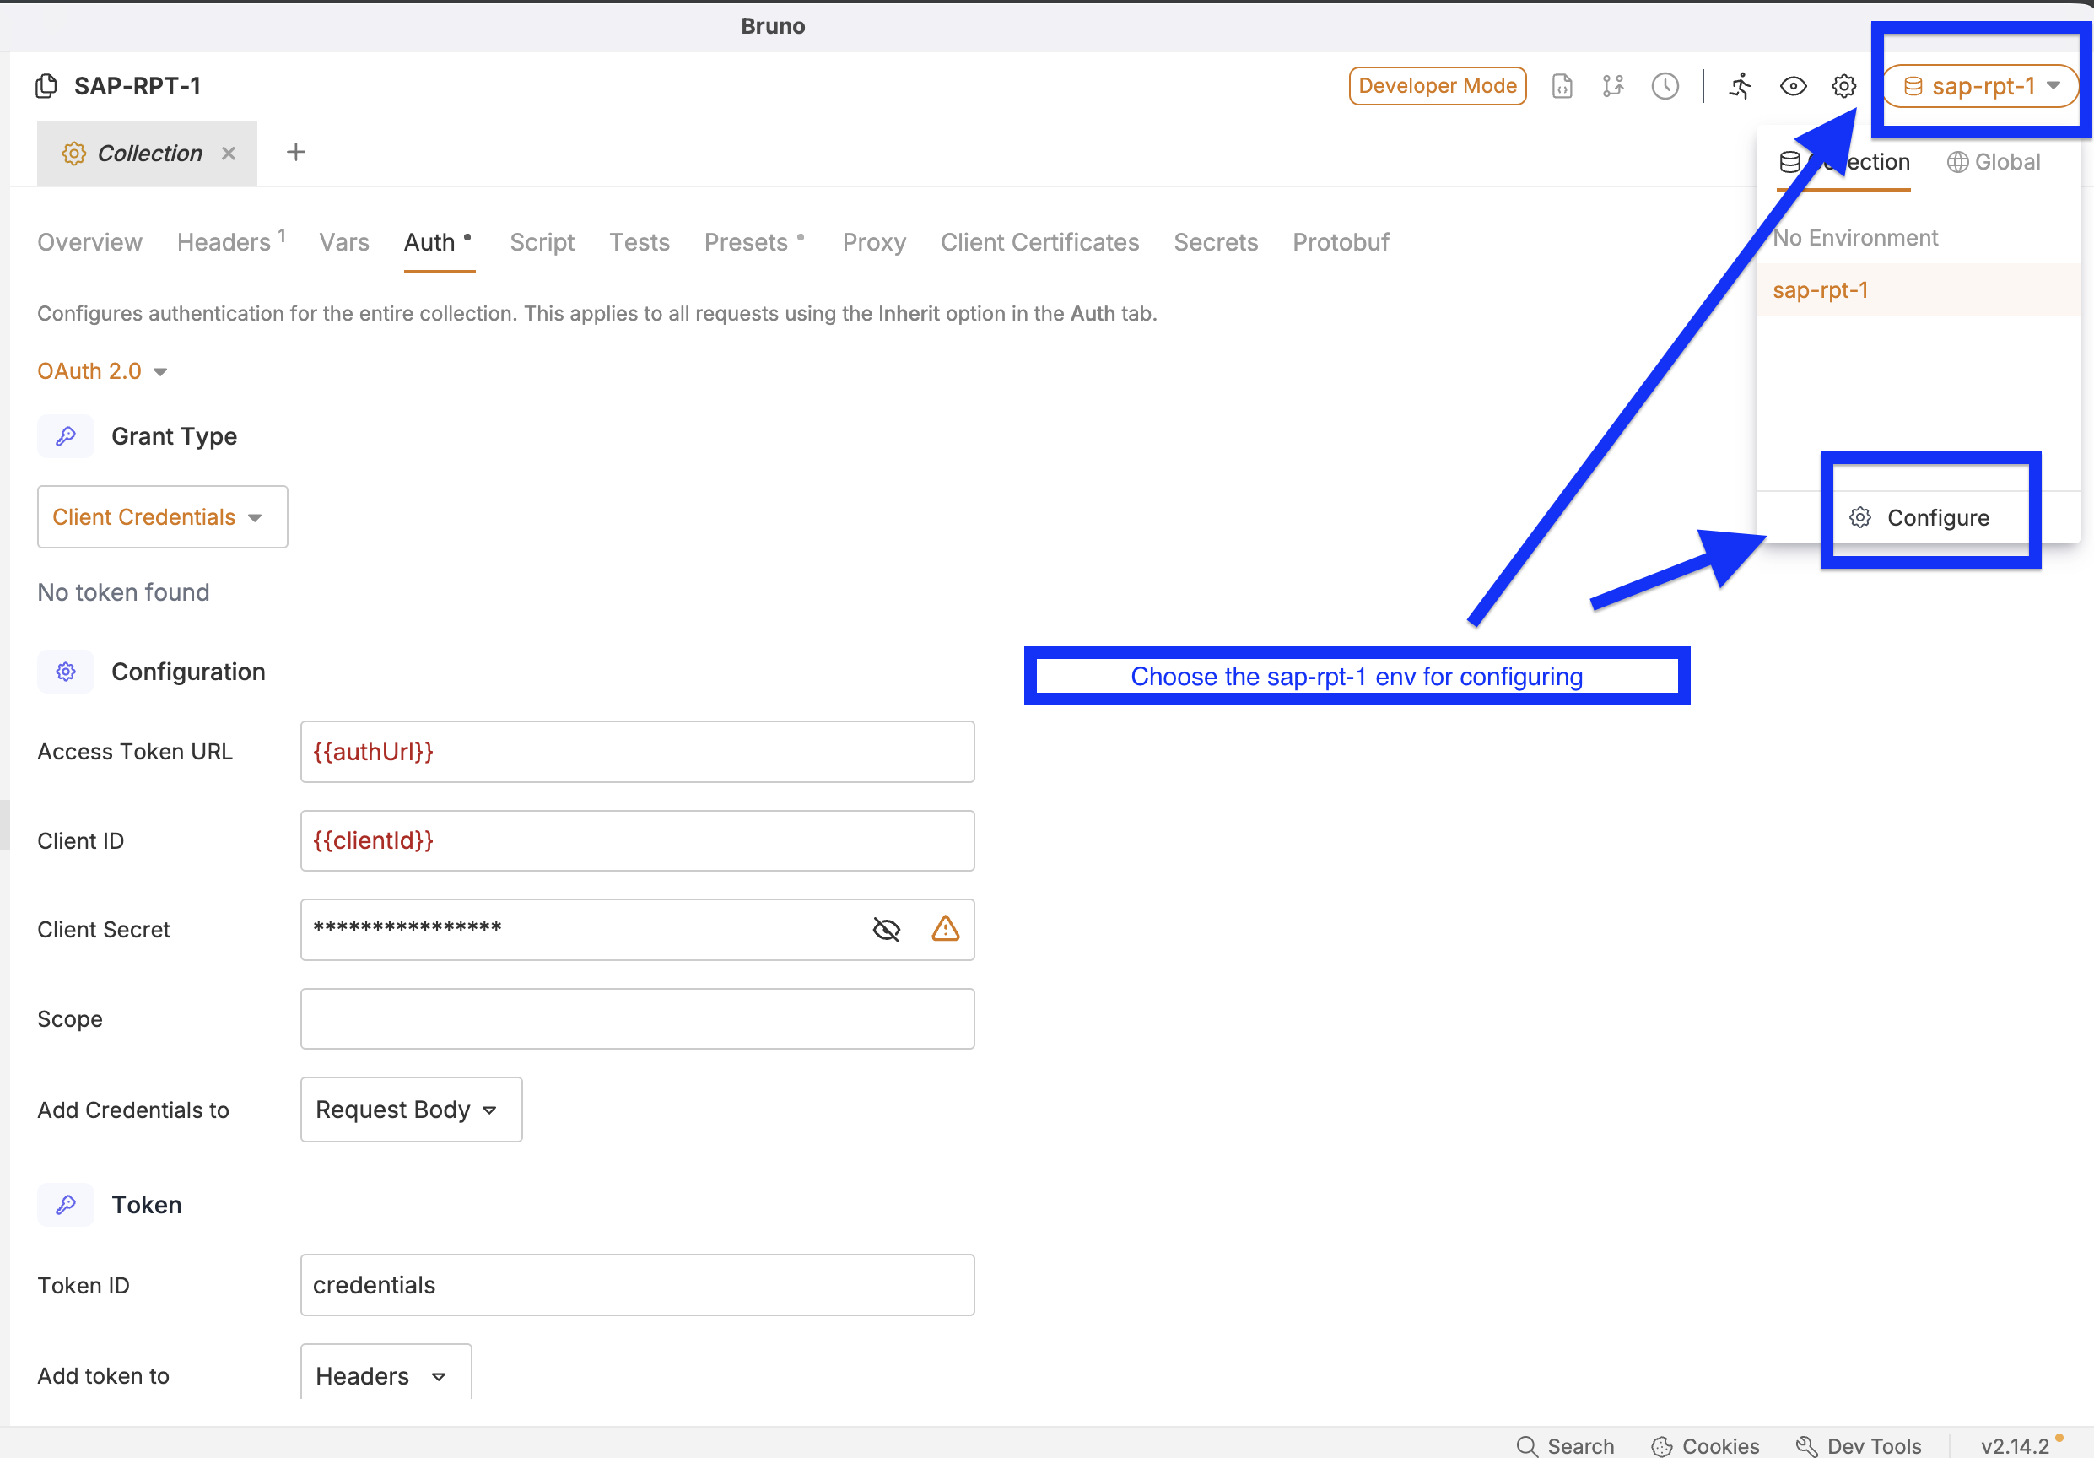2094x1458 pixels.
Task: Open collection settings gear icon
Action: point(1844,86)
